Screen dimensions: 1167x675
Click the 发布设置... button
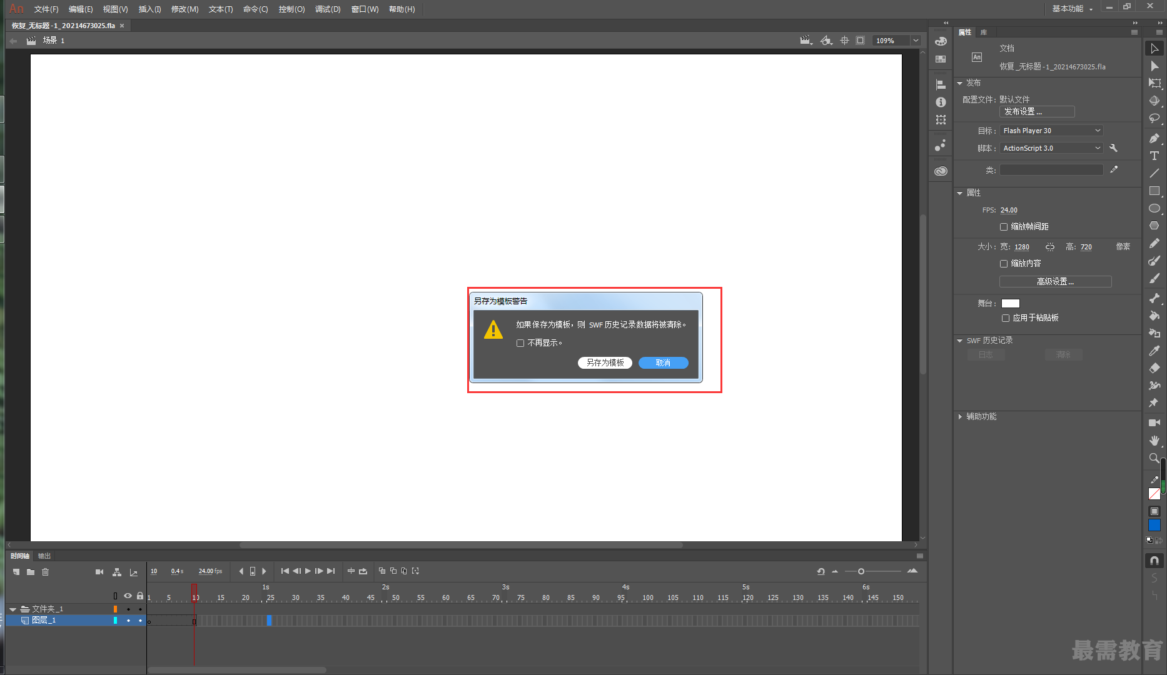1037,112
